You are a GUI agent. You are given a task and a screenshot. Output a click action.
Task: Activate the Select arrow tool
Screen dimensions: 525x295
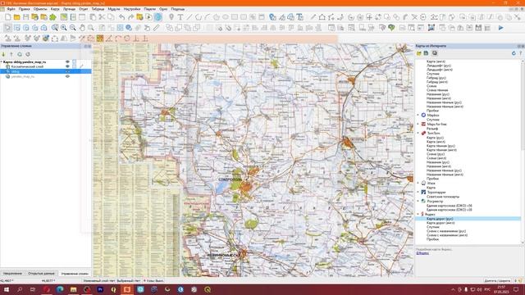point(7,28)
